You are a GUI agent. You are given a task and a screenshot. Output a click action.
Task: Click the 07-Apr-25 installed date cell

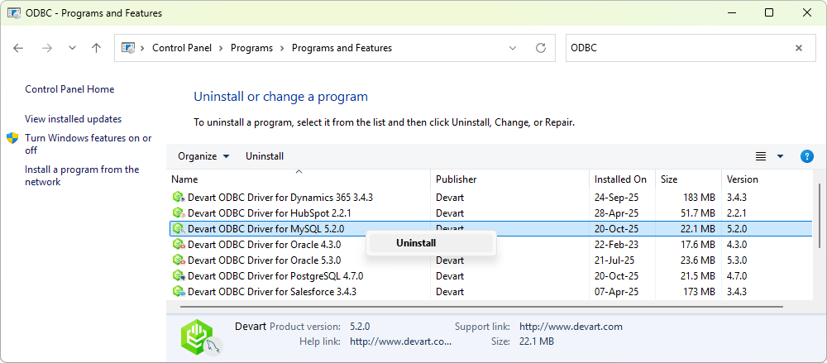617,291
